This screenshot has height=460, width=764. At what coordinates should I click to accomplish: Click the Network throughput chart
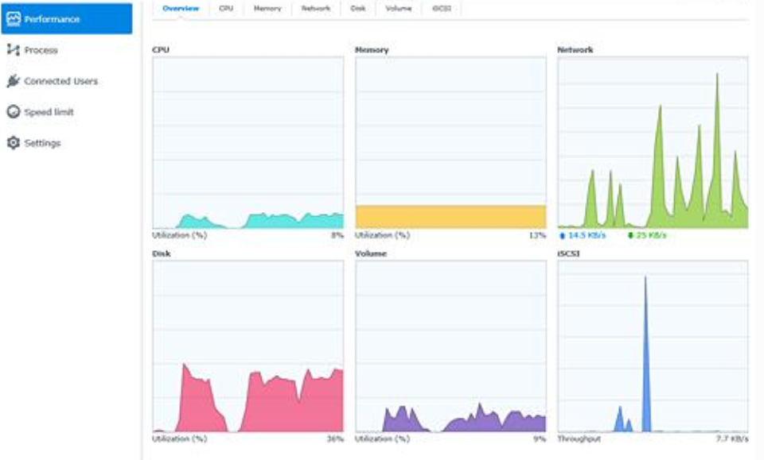653,142
